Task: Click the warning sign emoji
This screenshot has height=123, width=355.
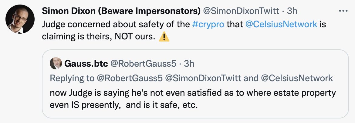Action: (x=164, y=37)
